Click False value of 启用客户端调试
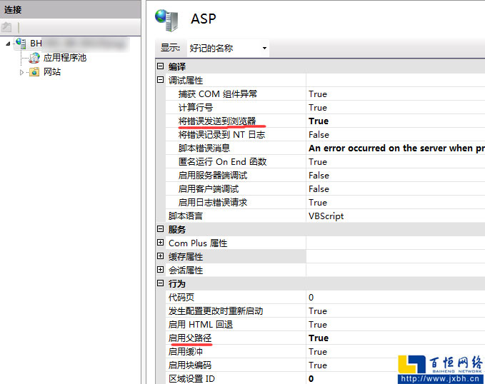The height and width of the screenshot is (384, 485). coord(319,189)
